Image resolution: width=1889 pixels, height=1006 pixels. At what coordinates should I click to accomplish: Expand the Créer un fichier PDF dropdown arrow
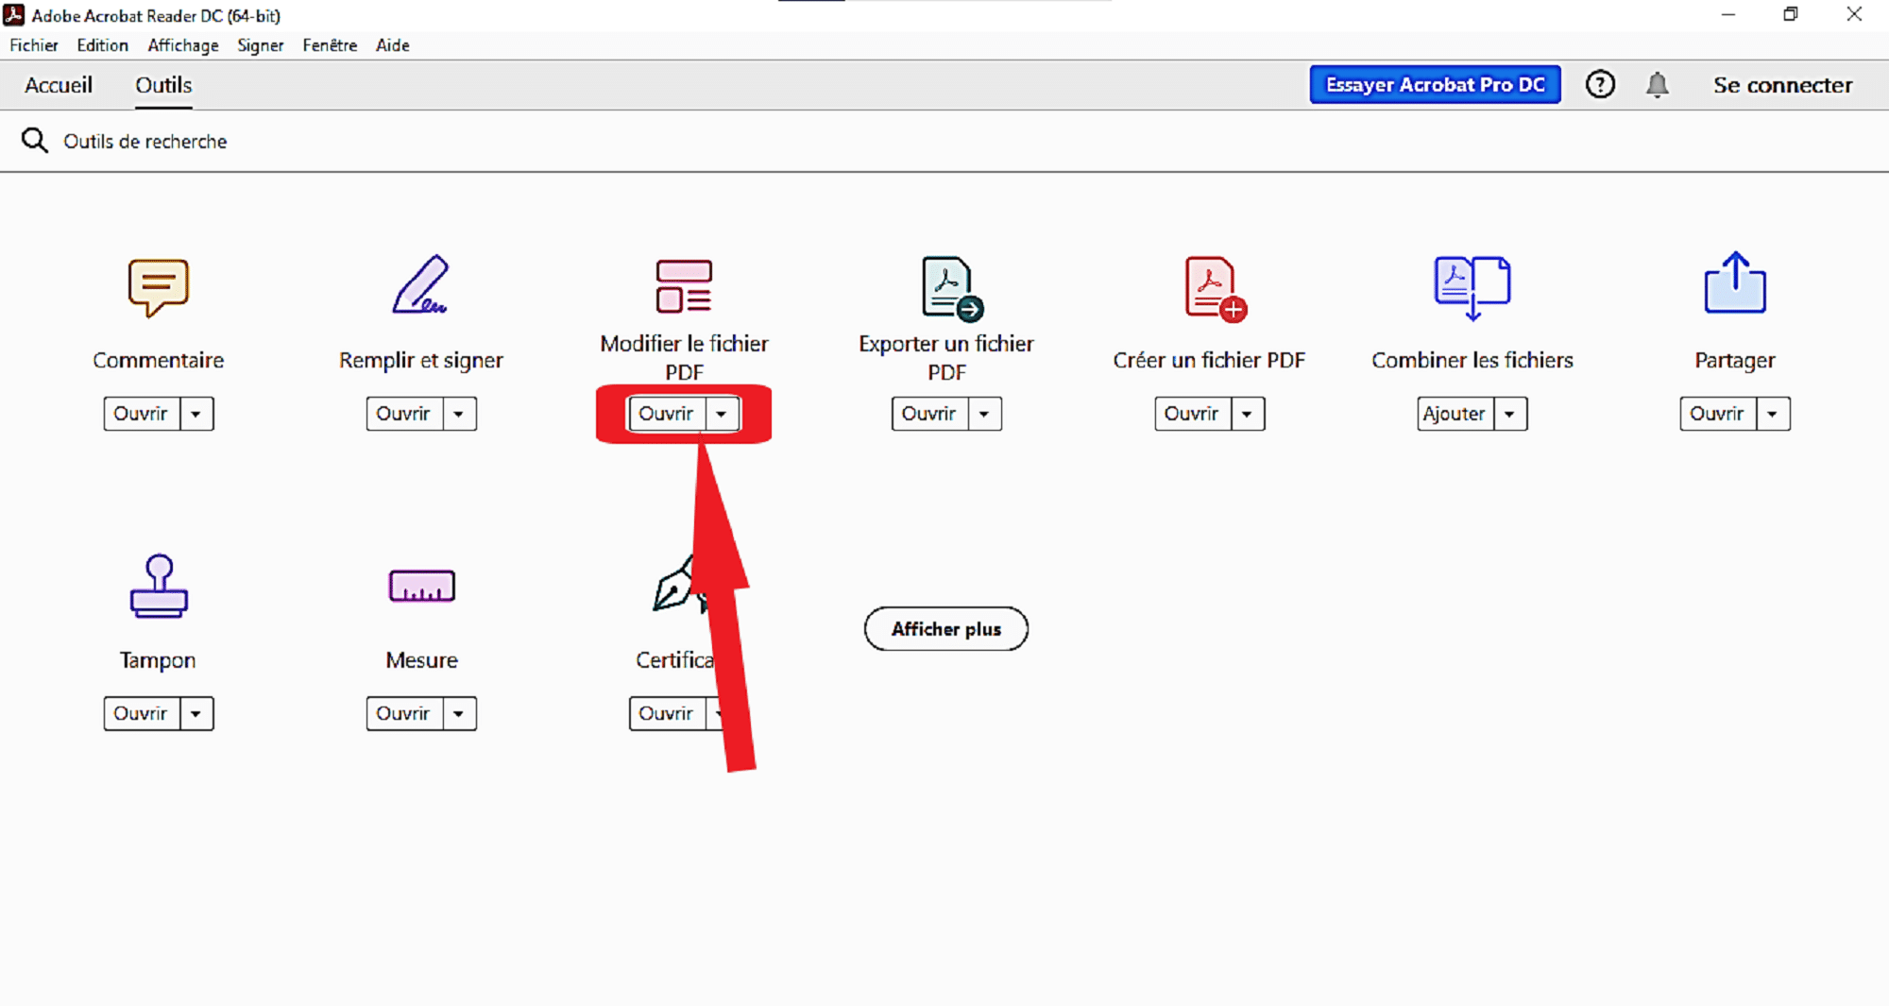(x=1247, y=414)
